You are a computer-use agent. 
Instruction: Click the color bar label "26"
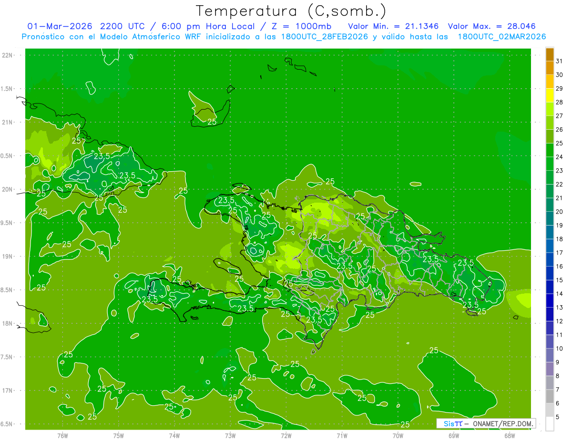tap(560, 130)
